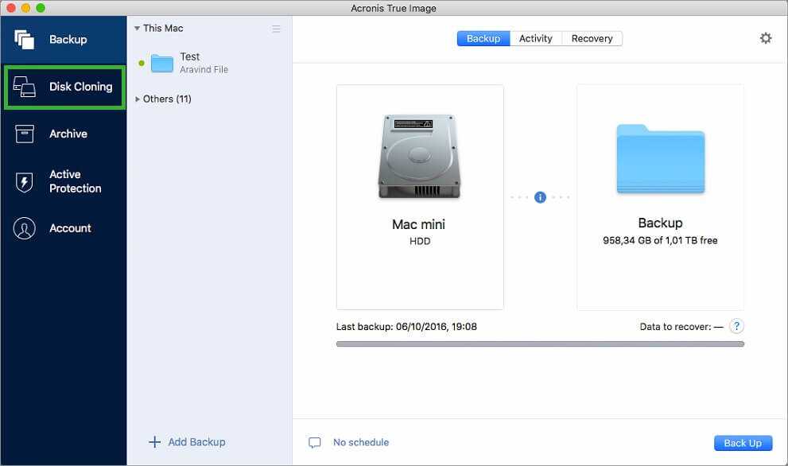Open the backup list options menu
The image size is (788, 466).
pos(276,29)
